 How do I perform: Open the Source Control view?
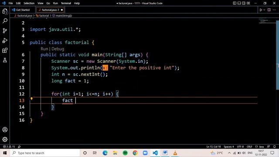click(5, 31)
